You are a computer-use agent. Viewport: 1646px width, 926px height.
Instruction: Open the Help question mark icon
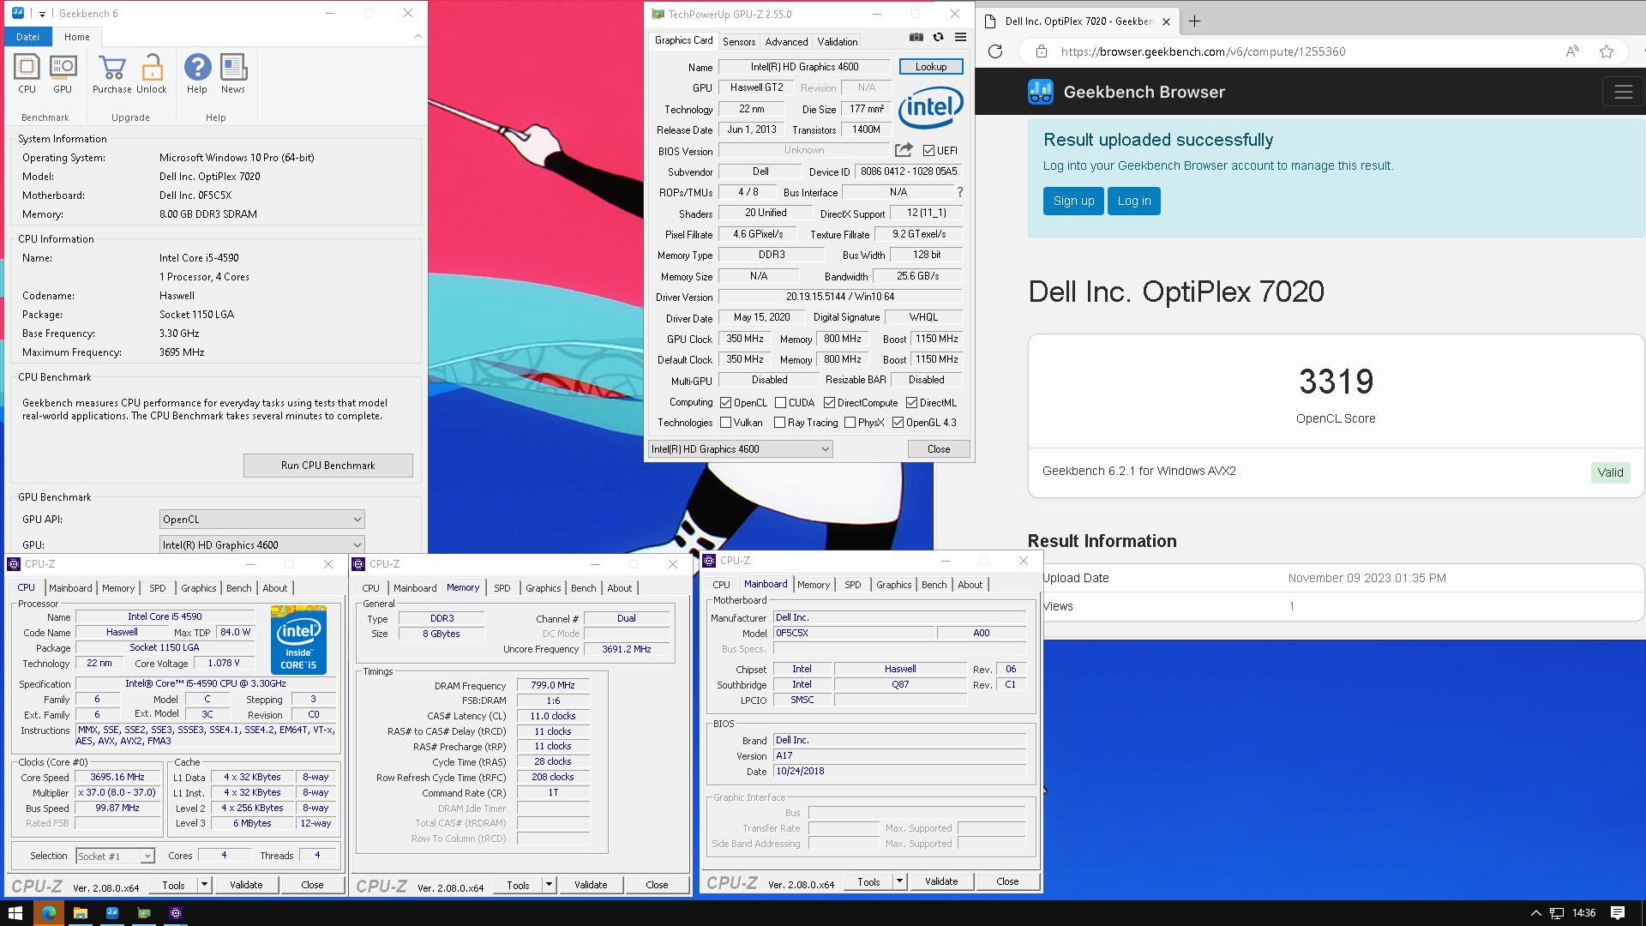coord(197,73)
